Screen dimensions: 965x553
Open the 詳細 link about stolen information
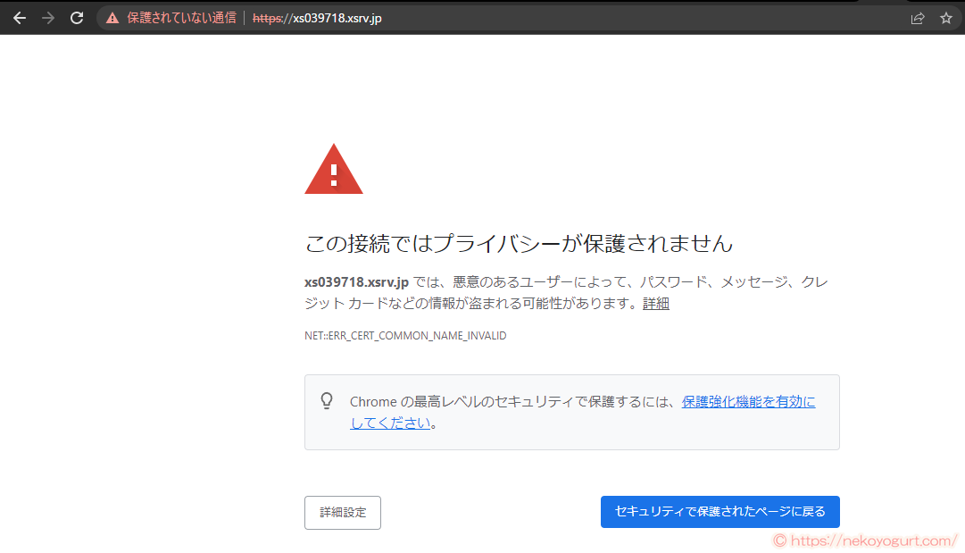pos(655,303)
